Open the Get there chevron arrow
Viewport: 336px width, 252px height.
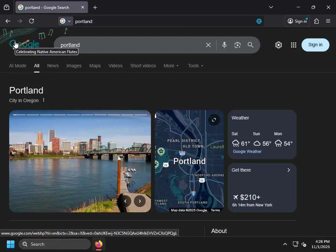pyautogui.click(x=289, y=170)
